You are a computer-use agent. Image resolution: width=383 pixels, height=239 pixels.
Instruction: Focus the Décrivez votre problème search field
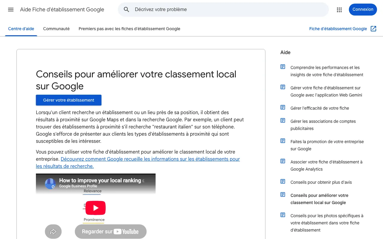223,10
